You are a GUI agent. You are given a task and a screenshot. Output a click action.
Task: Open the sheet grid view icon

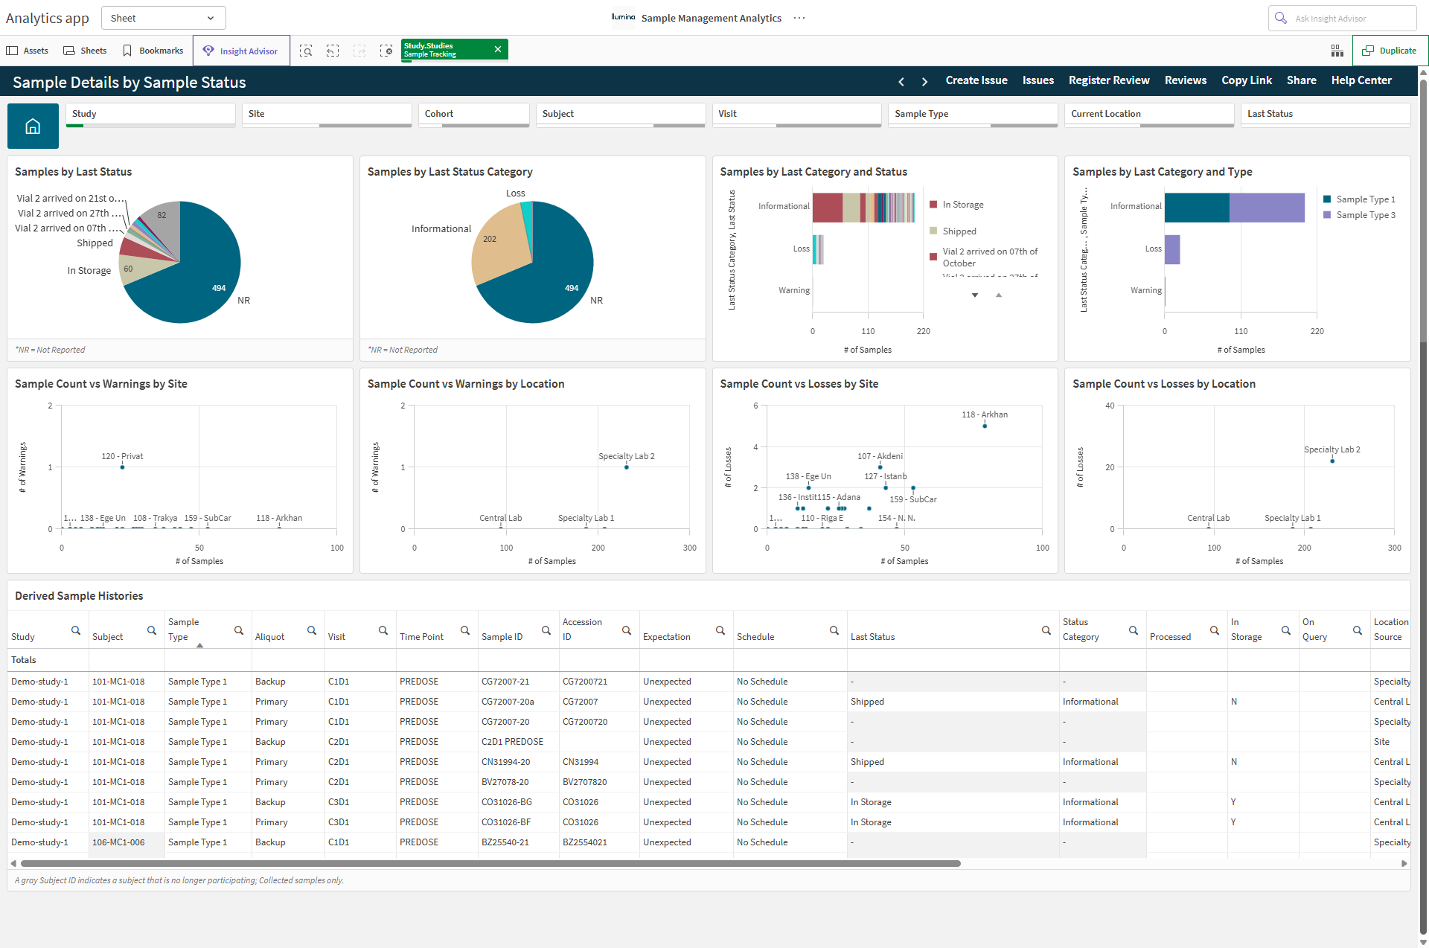pos(1337,51)
